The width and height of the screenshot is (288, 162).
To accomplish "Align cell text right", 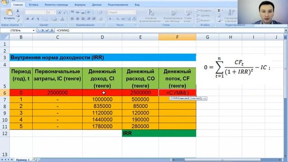I will coord(83,19).
